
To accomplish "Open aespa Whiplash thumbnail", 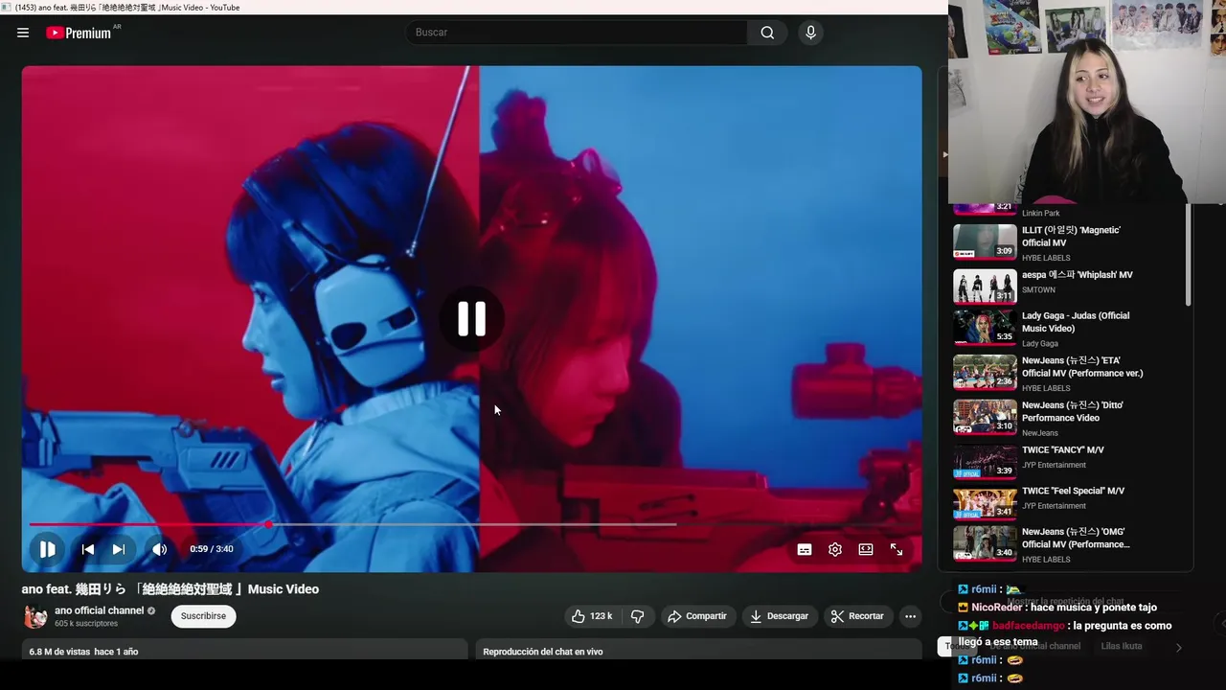I will point(985,287).
